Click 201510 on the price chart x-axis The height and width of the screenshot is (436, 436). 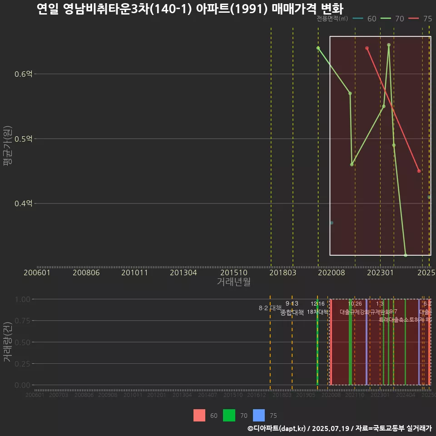point(234,272)
